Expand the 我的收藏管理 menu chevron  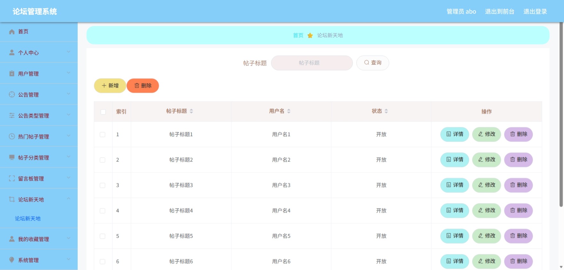click(x=68, y=238)
